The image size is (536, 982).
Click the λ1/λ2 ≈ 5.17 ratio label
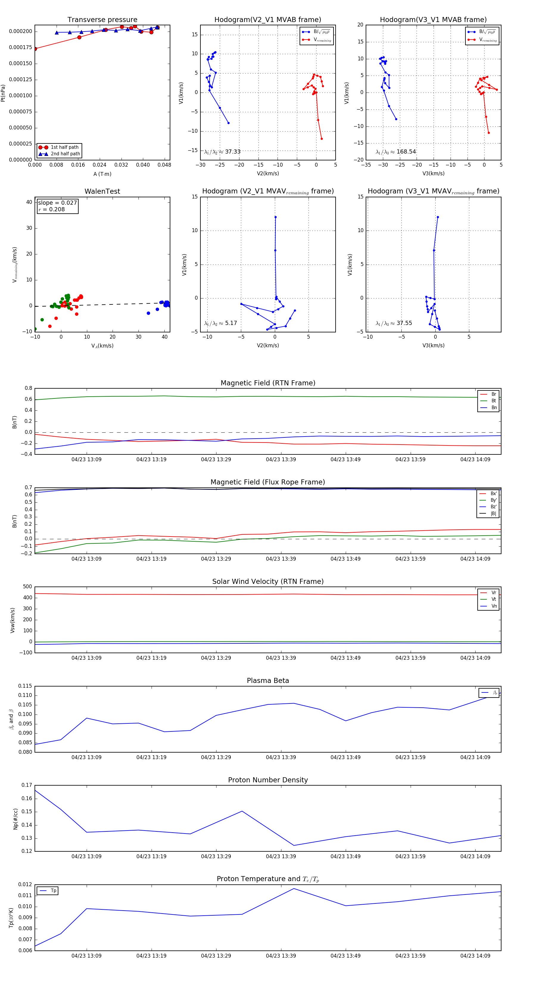tap(220, 323)
